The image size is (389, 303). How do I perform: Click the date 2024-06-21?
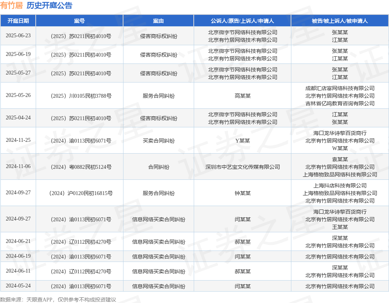[x=18, y=241]
